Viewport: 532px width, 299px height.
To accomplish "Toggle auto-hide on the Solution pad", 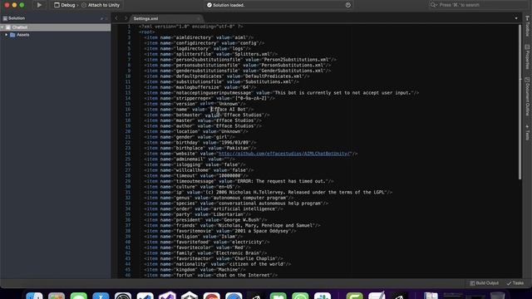I will (101, 18).
